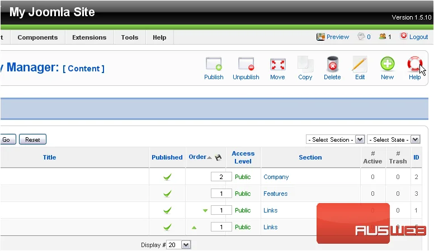Click the New green plus icon
Viewport: 434px width, 251px height.
387,64
